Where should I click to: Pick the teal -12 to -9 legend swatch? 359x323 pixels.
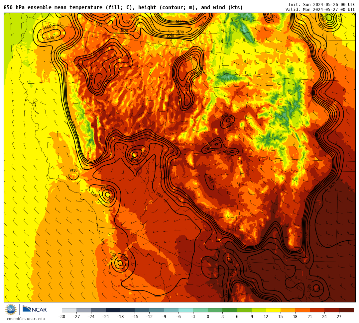click(x=157, y=310)
